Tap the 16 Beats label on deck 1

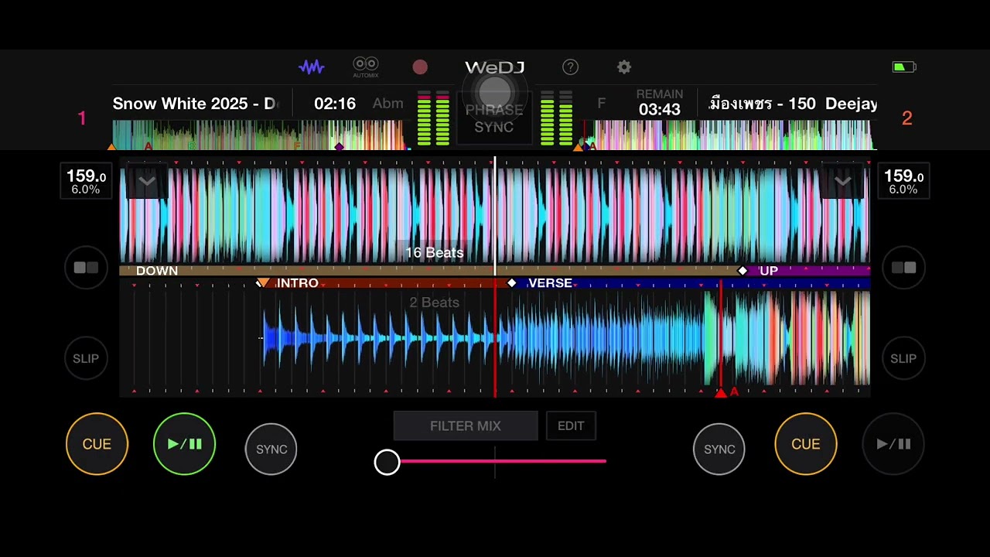coord(435,253)
